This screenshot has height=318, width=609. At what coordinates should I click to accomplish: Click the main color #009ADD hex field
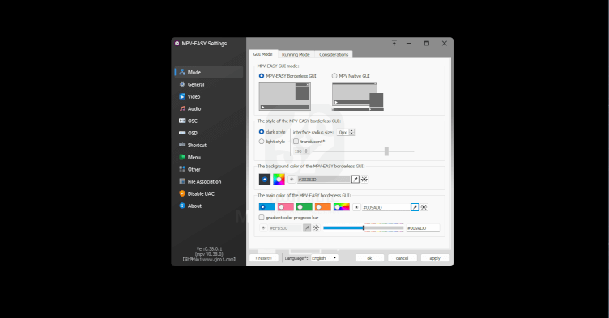click(385, 207)
